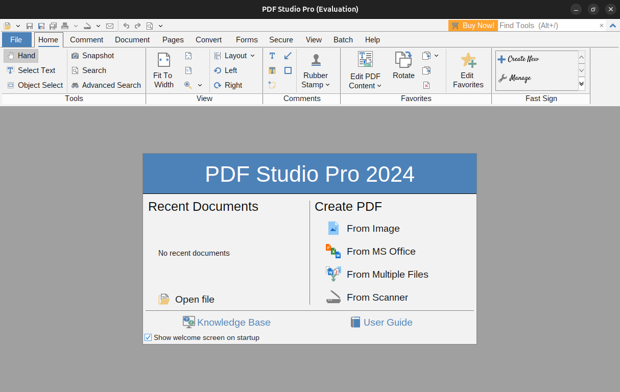Click the Insert Pages icon in Favorites
This screenshot has height=392, width=620.
pos(426,56)
